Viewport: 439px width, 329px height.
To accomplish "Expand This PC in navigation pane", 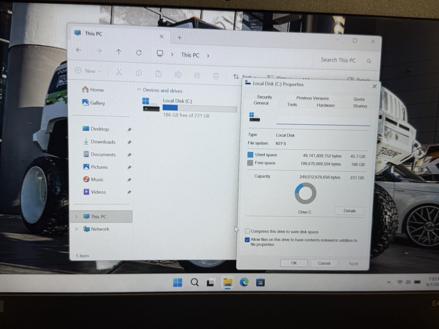I will pos(76,217).
